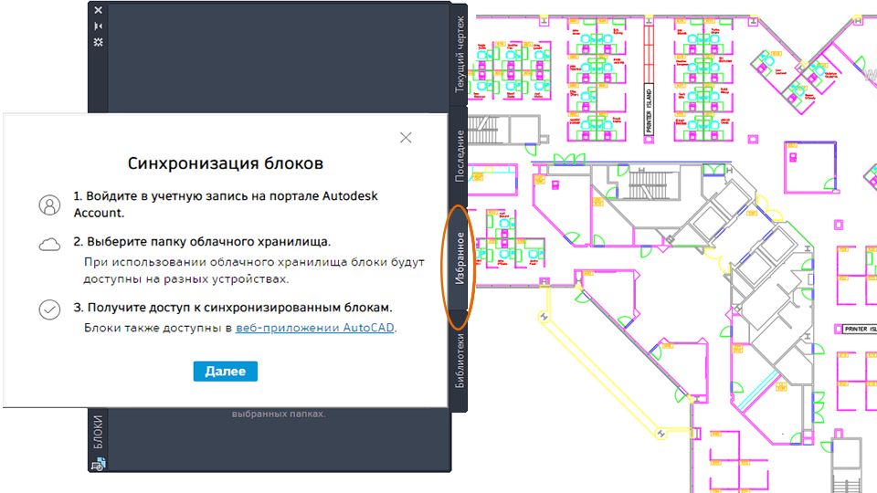Close the Blocks palette with X icon

coord(99,10)
